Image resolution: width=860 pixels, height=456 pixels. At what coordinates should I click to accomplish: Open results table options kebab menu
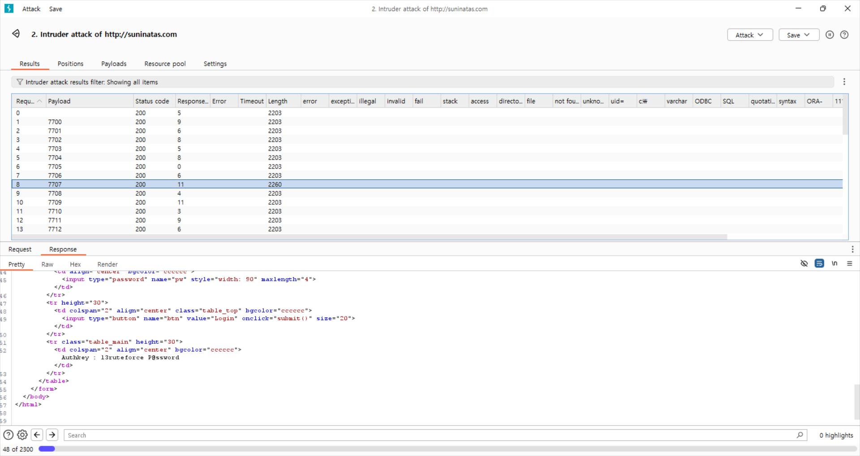coord(844,82)
